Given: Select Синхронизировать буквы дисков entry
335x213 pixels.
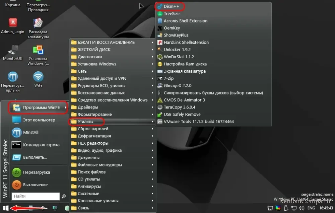Looking at the screenshot, I should click(213, 93).
